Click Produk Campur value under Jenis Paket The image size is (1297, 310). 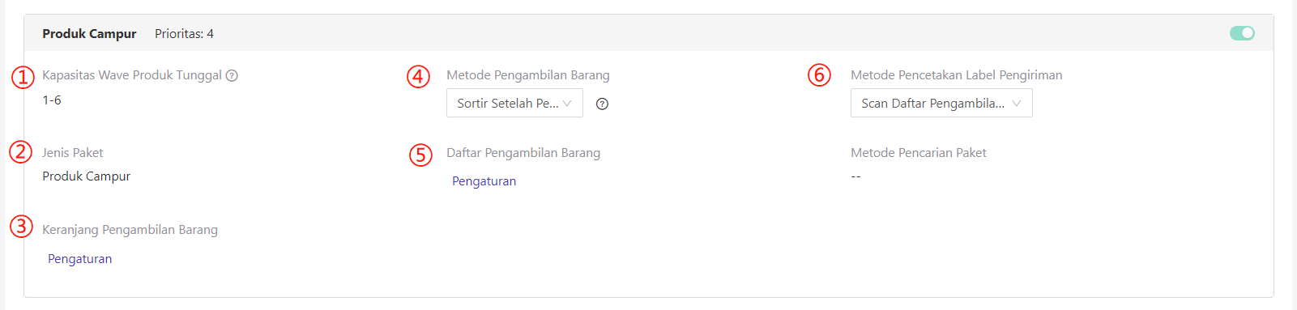(86, 176)
